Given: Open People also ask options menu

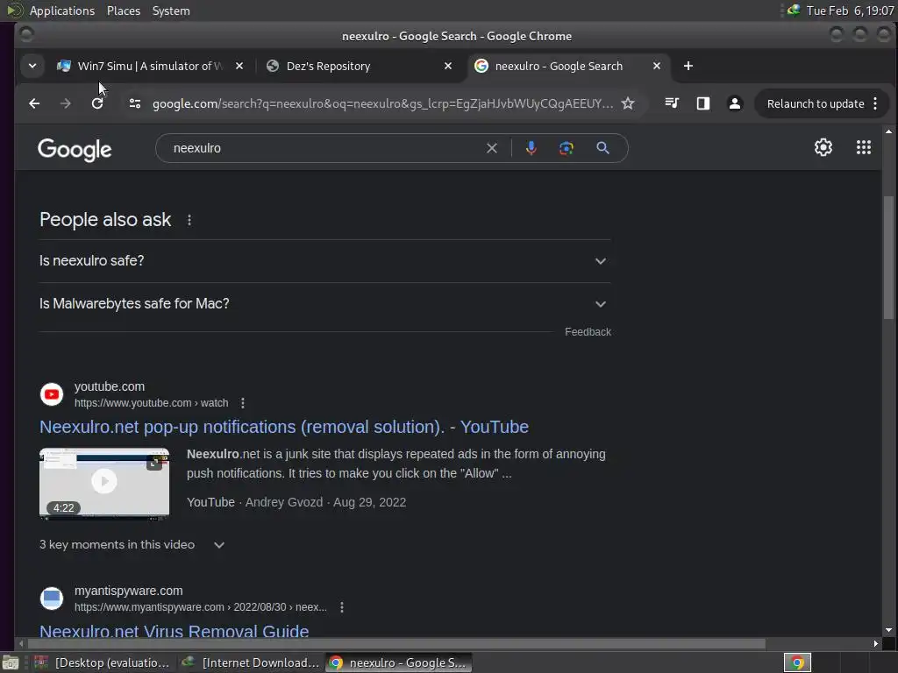Looking at the screenshot, I should coord(189,220).
